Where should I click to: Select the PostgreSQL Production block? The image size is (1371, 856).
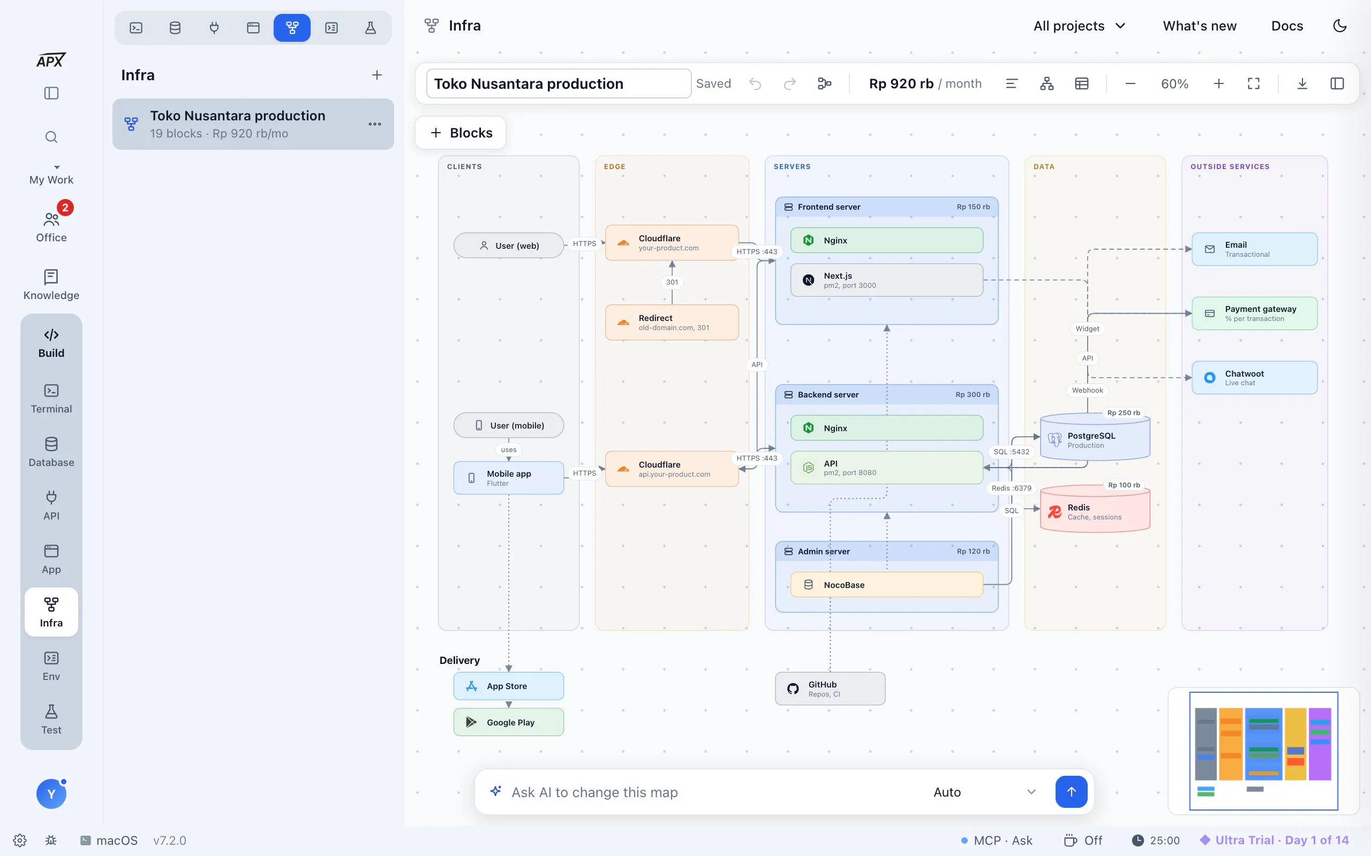click(x=1095, y=438)
